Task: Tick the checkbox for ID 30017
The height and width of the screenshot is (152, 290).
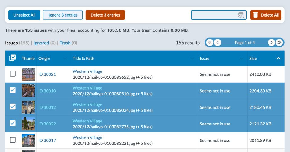Action: pos(13,140)
